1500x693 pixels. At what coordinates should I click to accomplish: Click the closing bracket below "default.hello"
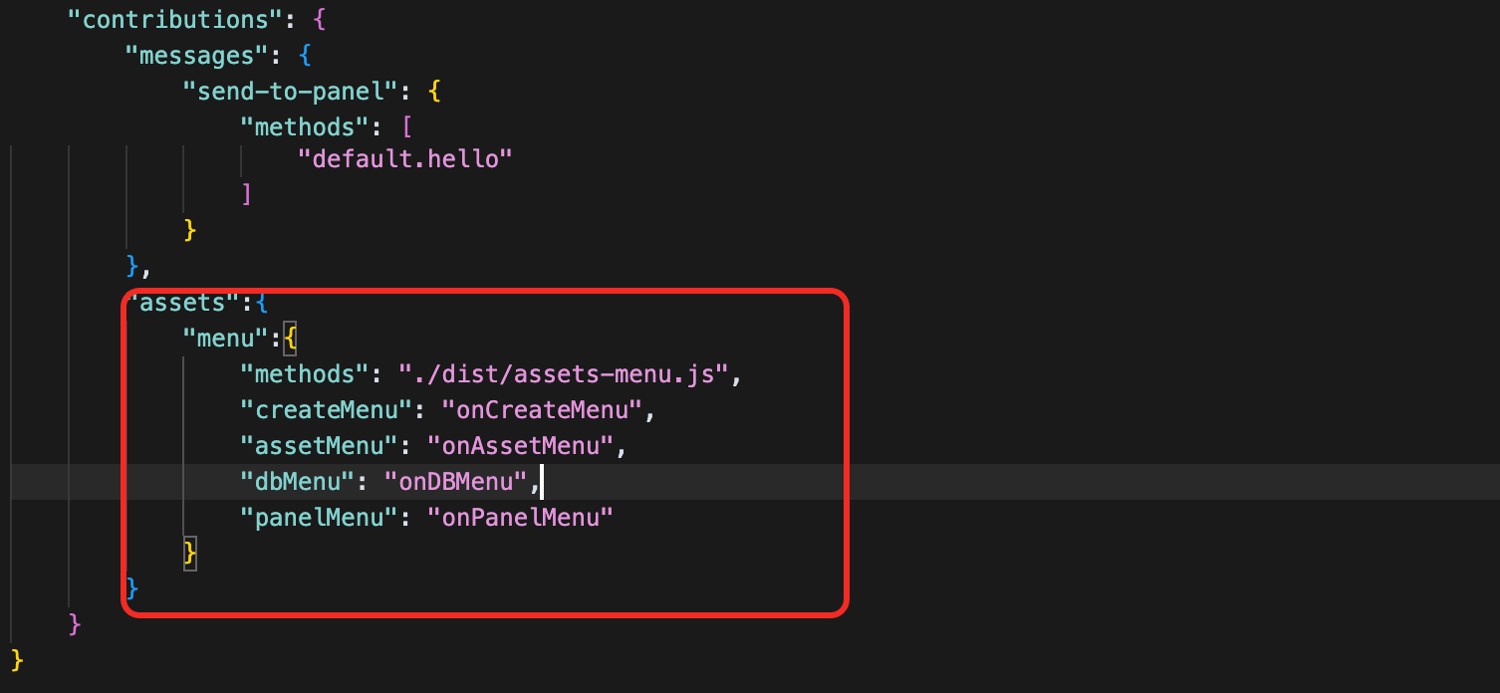(246, 194)
